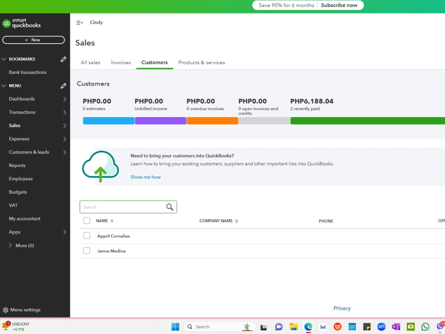Open Microsoft Edge in the taskbar
Viewport: 445px width, 334px height.
(308, 327)
